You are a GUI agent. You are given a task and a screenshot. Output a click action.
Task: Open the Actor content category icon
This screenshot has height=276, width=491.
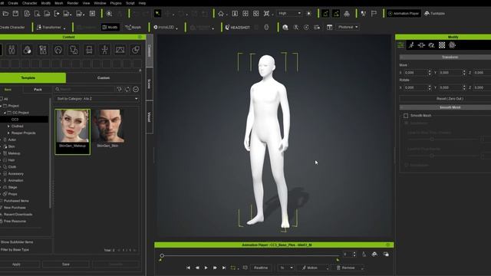(x=12, y=50)
